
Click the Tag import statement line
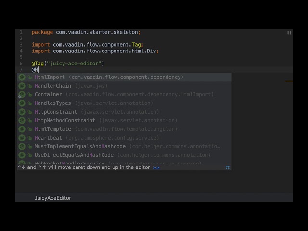[88, 45]
